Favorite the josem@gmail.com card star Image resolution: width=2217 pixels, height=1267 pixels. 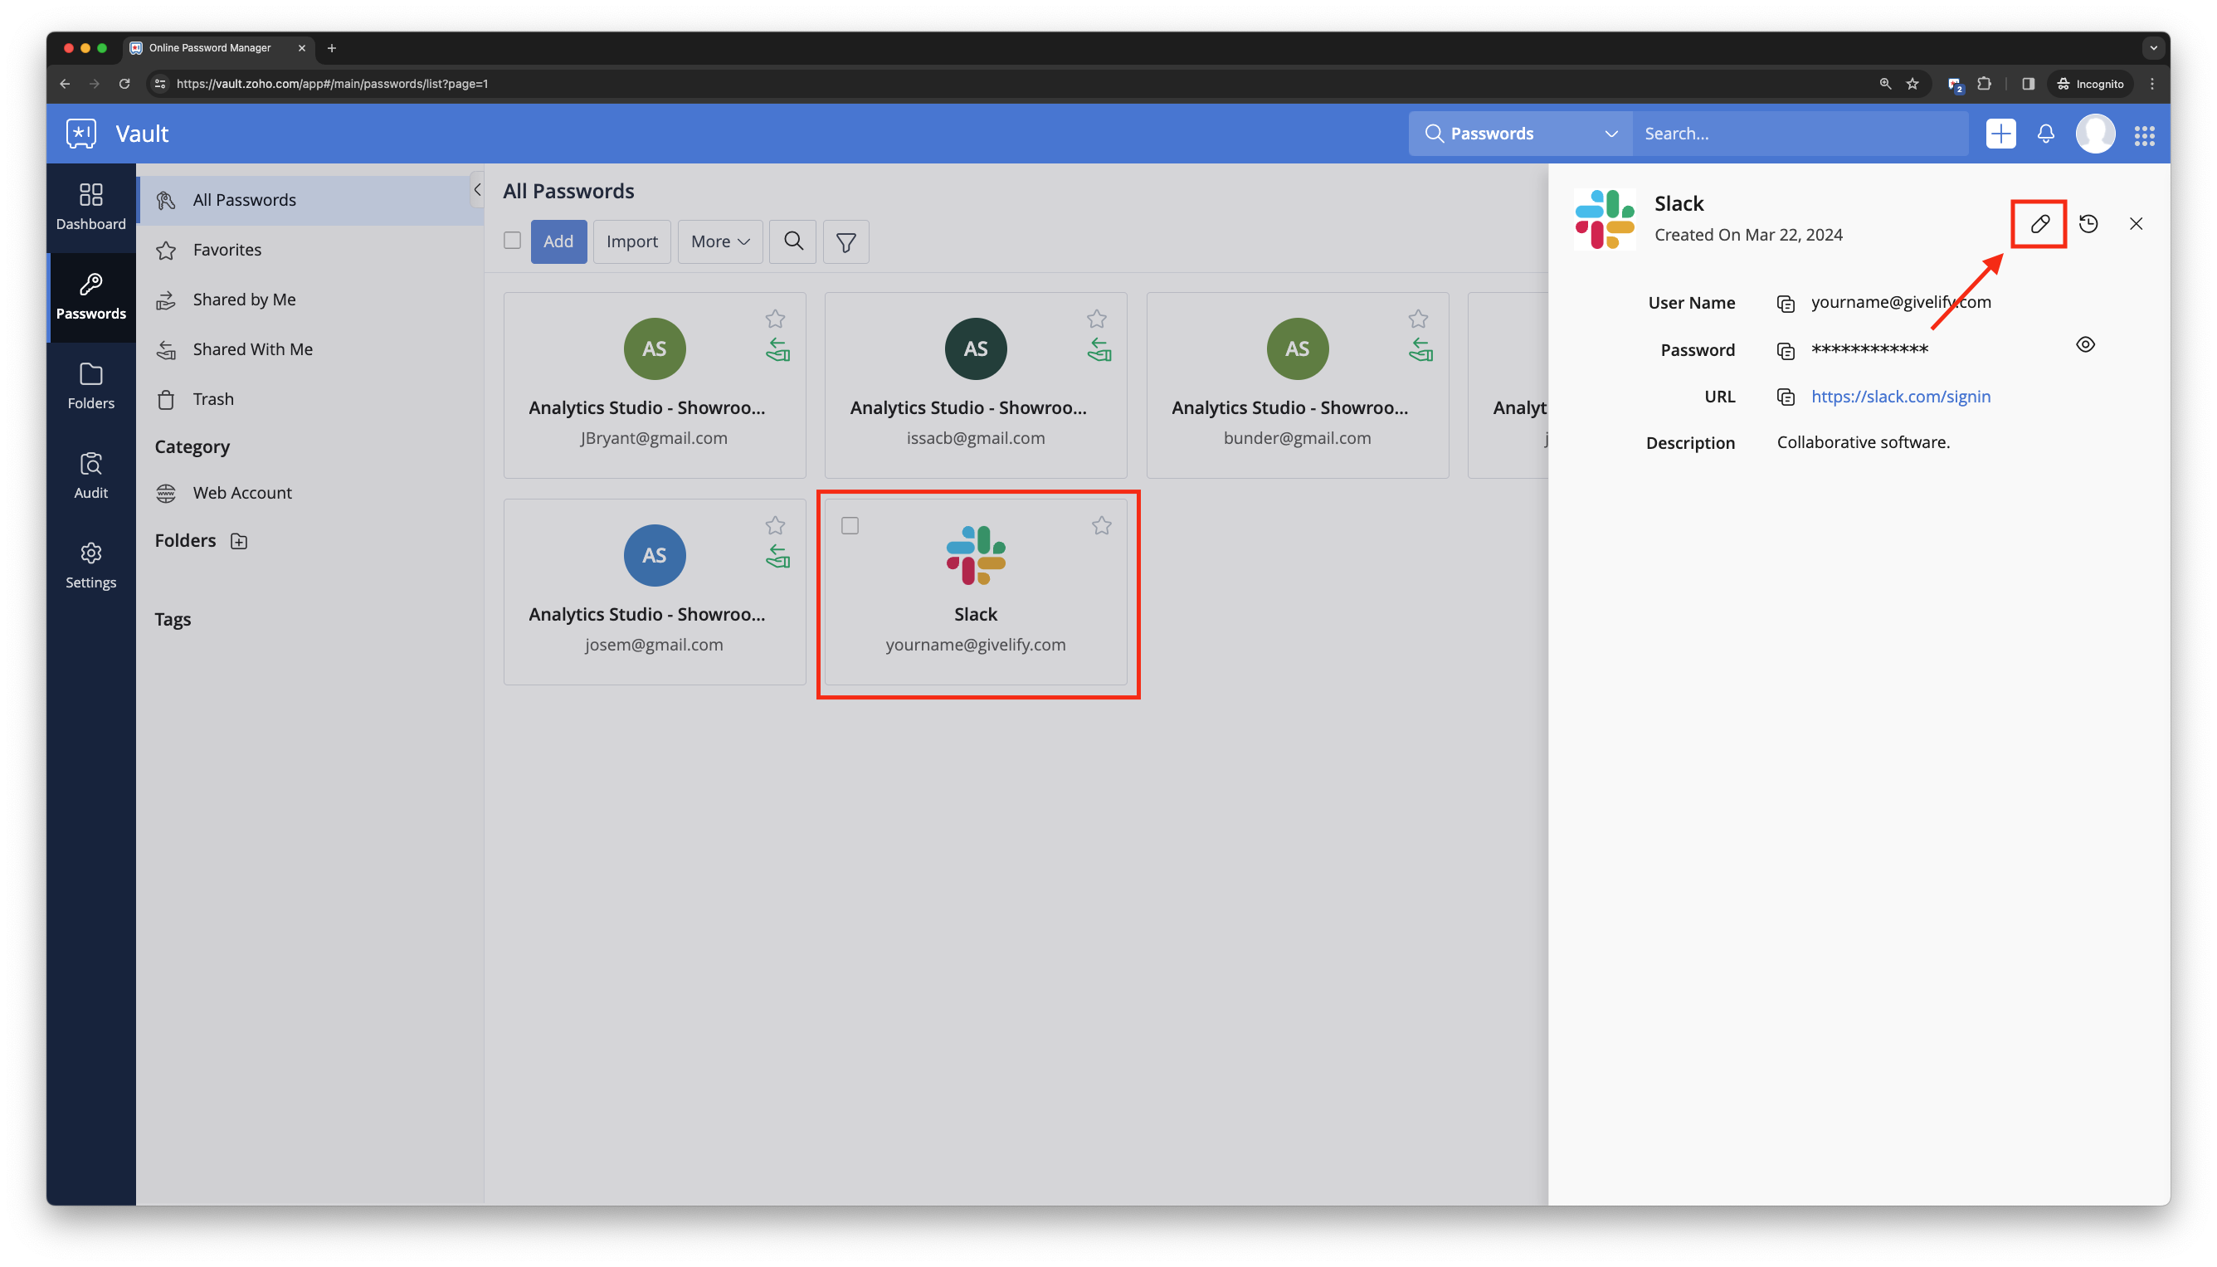click(774, 524)
